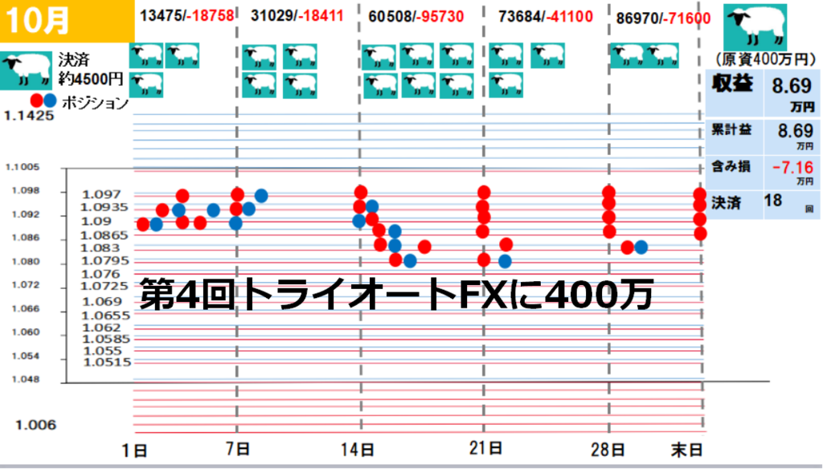Click the first-week total 13475/-18758

pyautogui.click(x=186, y=16)
